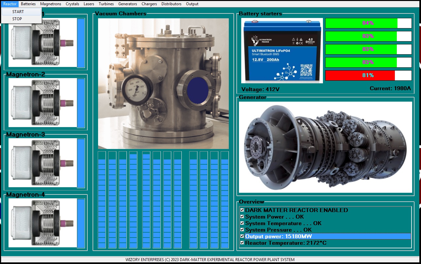Toggle Reactor Temperature 2172°C checkbox
Screen dimensions: 421x264
[242, 243]
